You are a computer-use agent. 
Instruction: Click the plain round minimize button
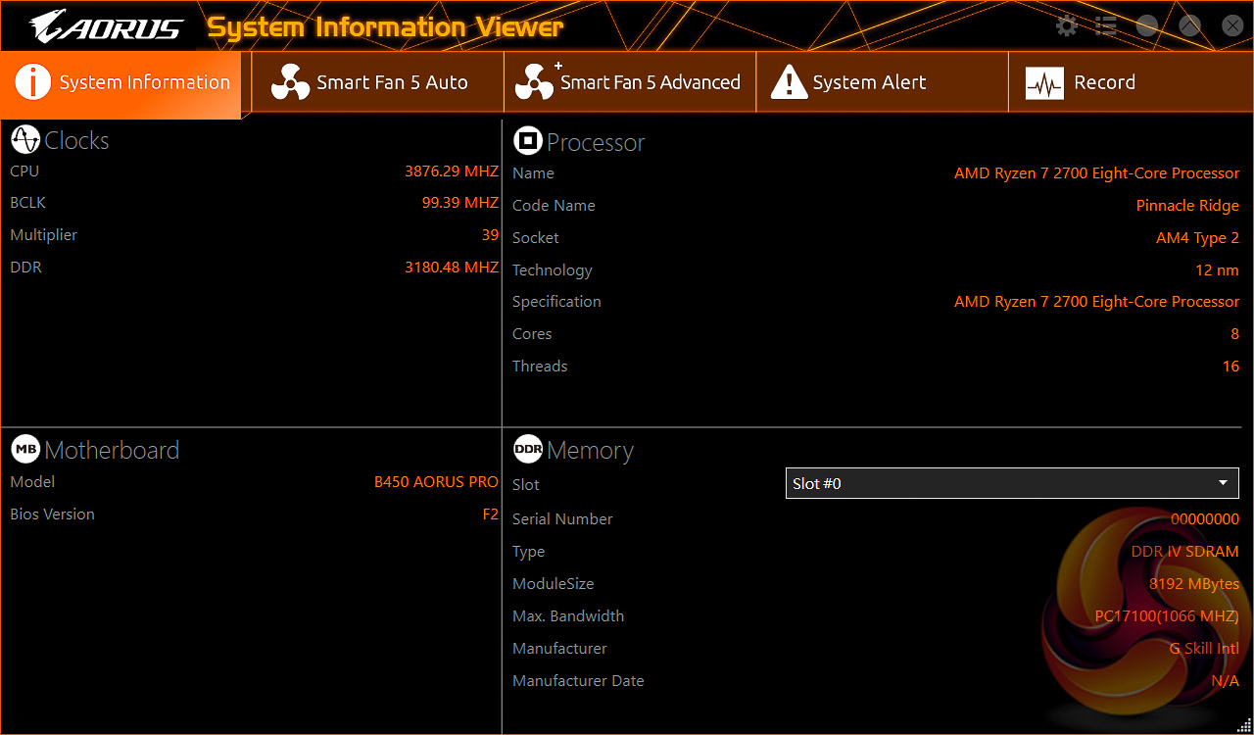1147,26
